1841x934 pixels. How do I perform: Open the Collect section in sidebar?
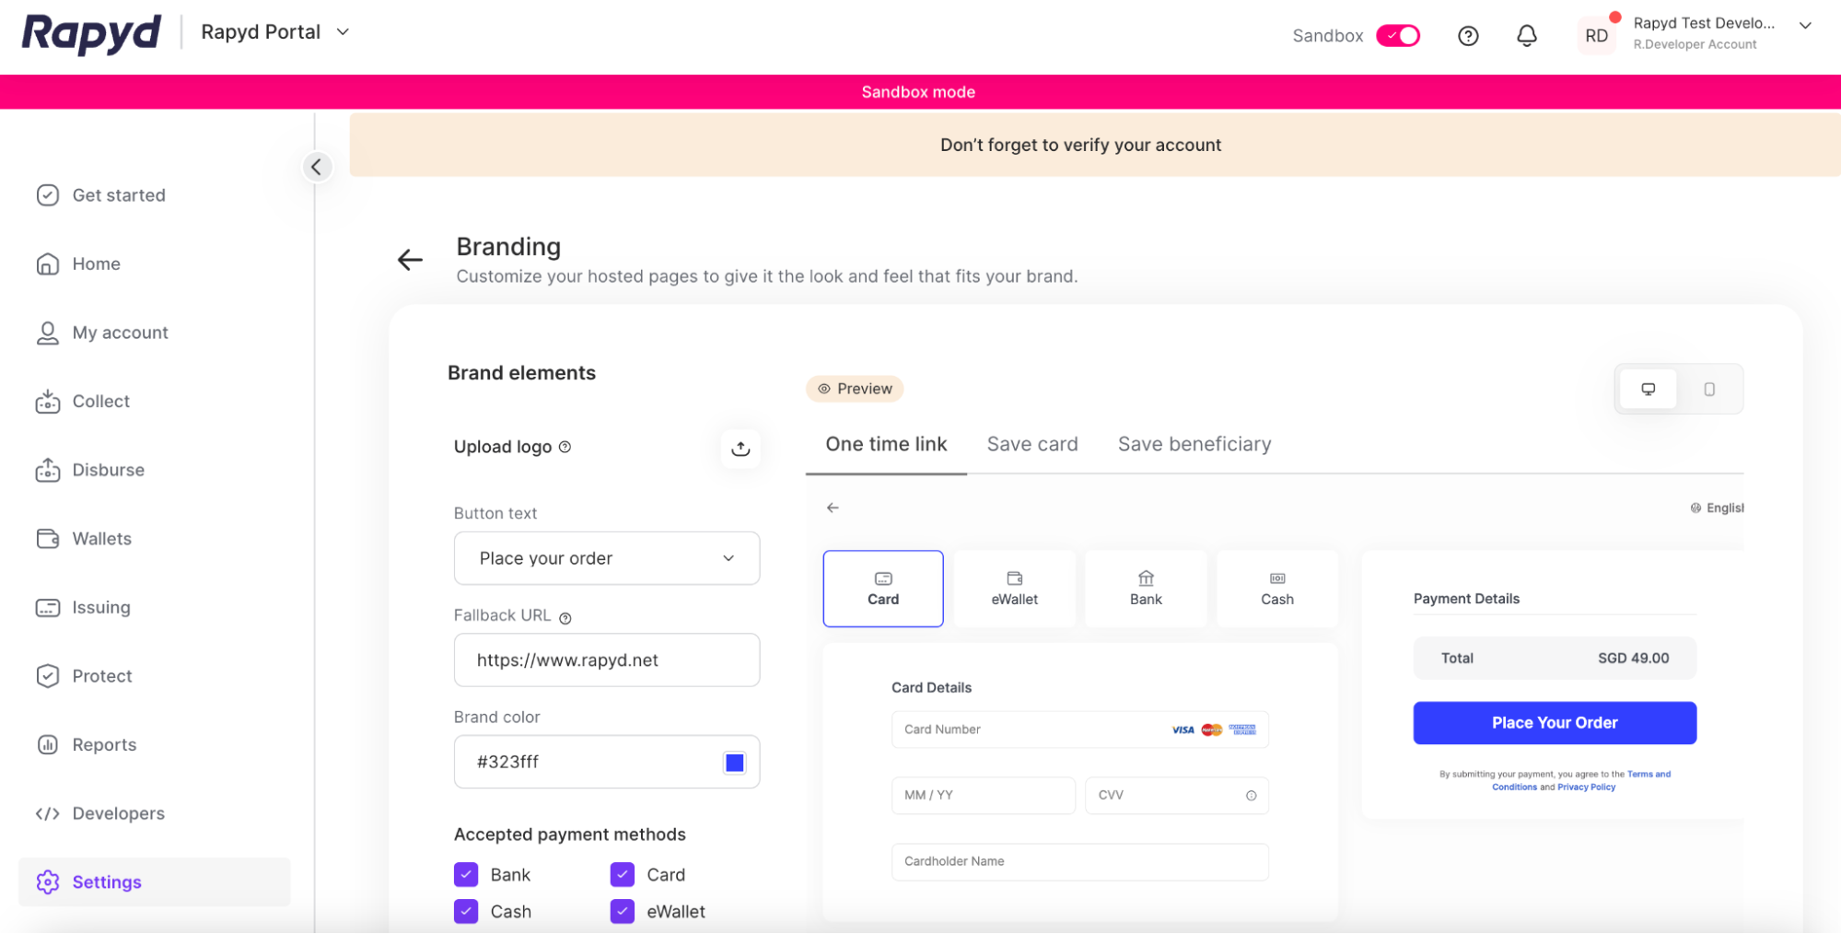point(100,401)
